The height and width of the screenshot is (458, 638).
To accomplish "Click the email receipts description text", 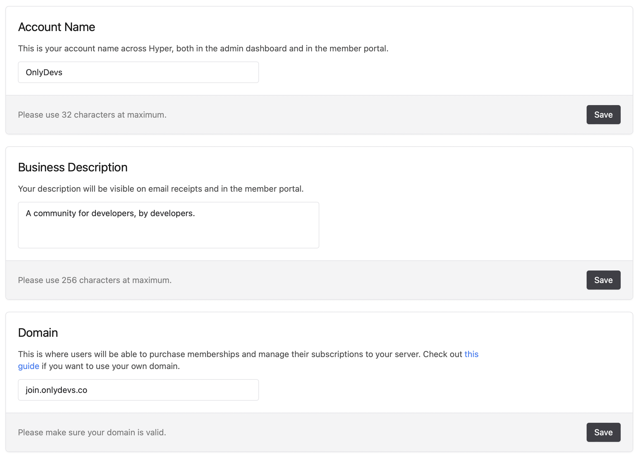I will point(161,189).
